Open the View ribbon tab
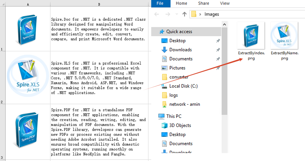This screenshot has height=161, width=305. [x=225, y=3]
